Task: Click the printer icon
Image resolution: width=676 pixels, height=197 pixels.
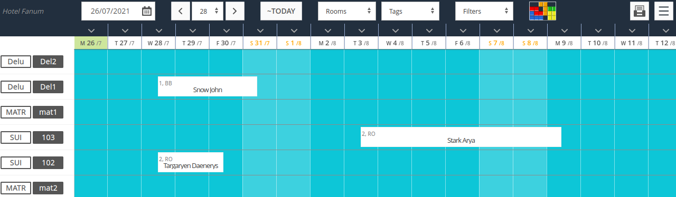Action: pos(640,11)
